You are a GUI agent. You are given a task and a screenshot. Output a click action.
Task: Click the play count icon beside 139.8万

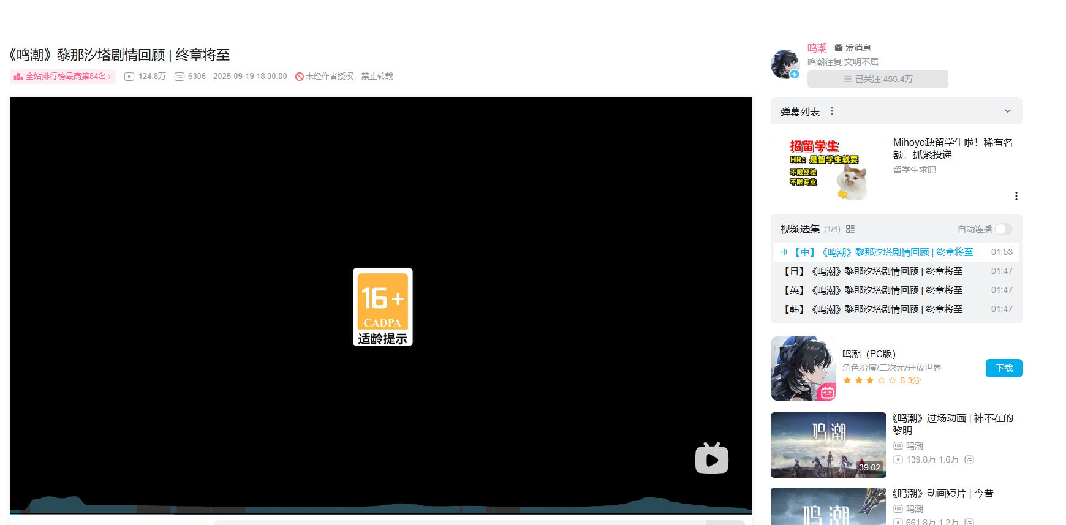[x=898, y=459]
